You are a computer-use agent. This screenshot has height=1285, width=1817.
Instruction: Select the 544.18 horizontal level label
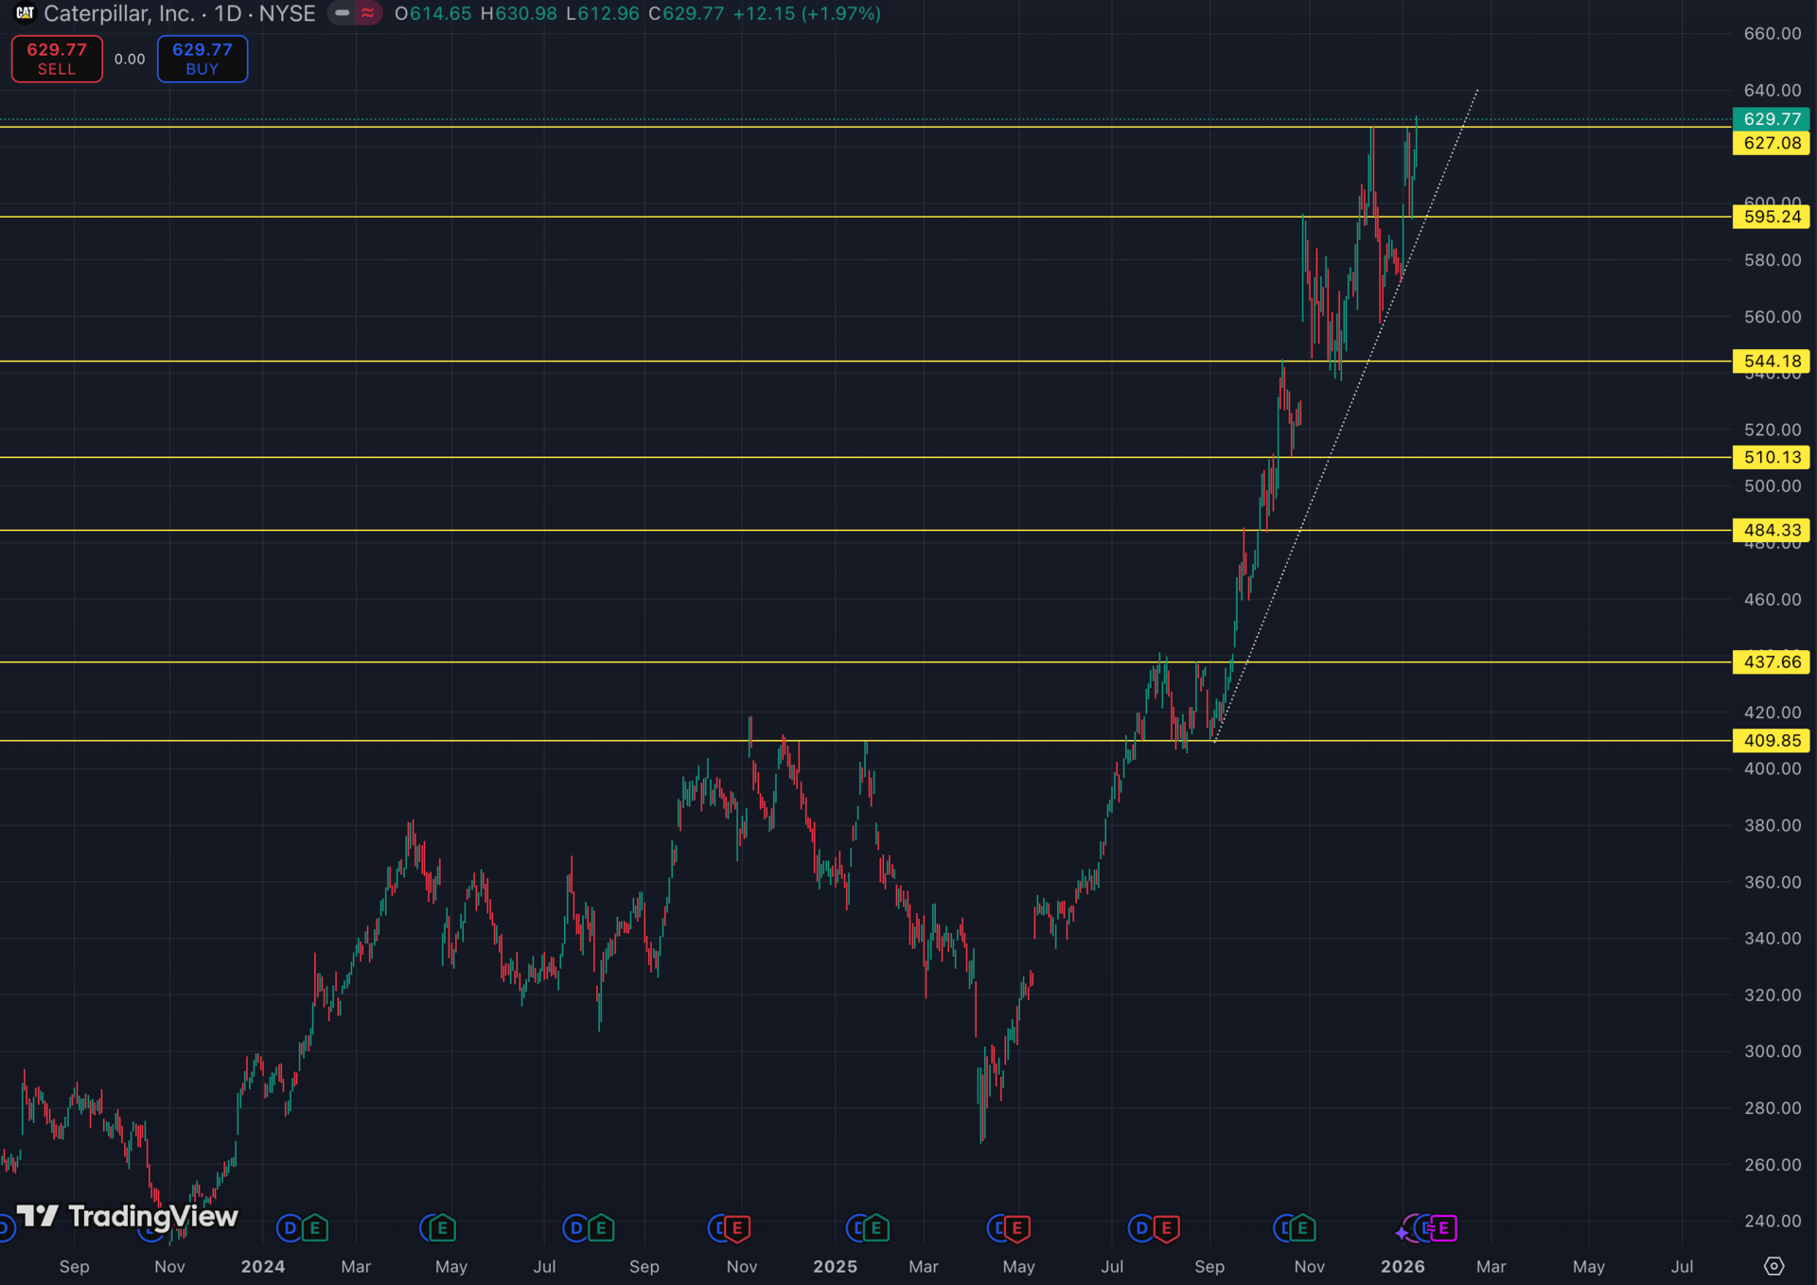tap(1772, 361)
